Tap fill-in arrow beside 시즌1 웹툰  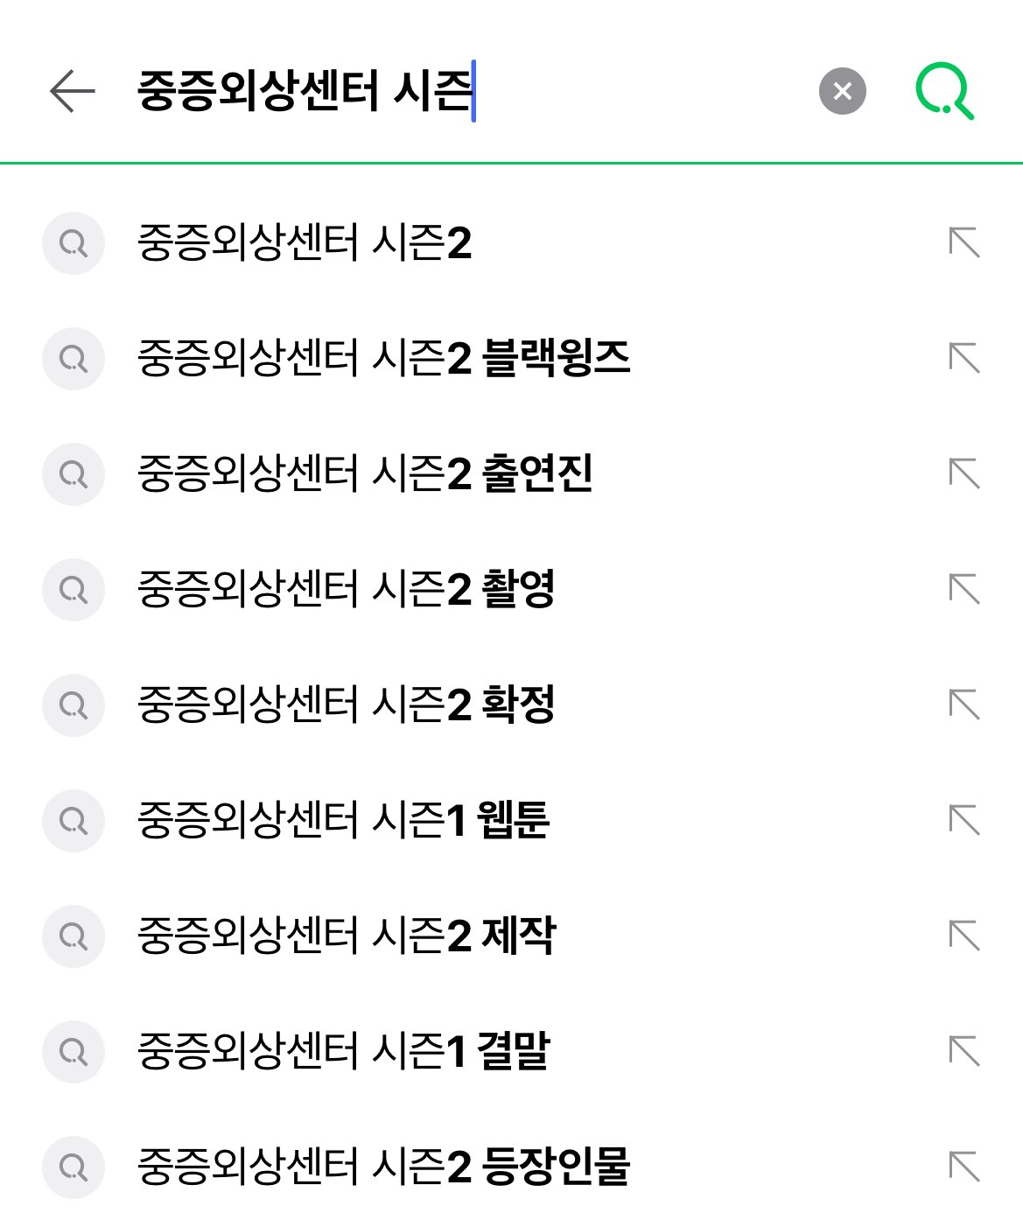click(964, 820)
